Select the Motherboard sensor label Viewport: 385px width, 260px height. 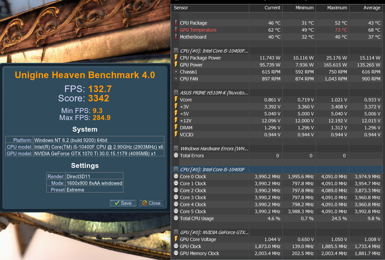tap(193, 37)
